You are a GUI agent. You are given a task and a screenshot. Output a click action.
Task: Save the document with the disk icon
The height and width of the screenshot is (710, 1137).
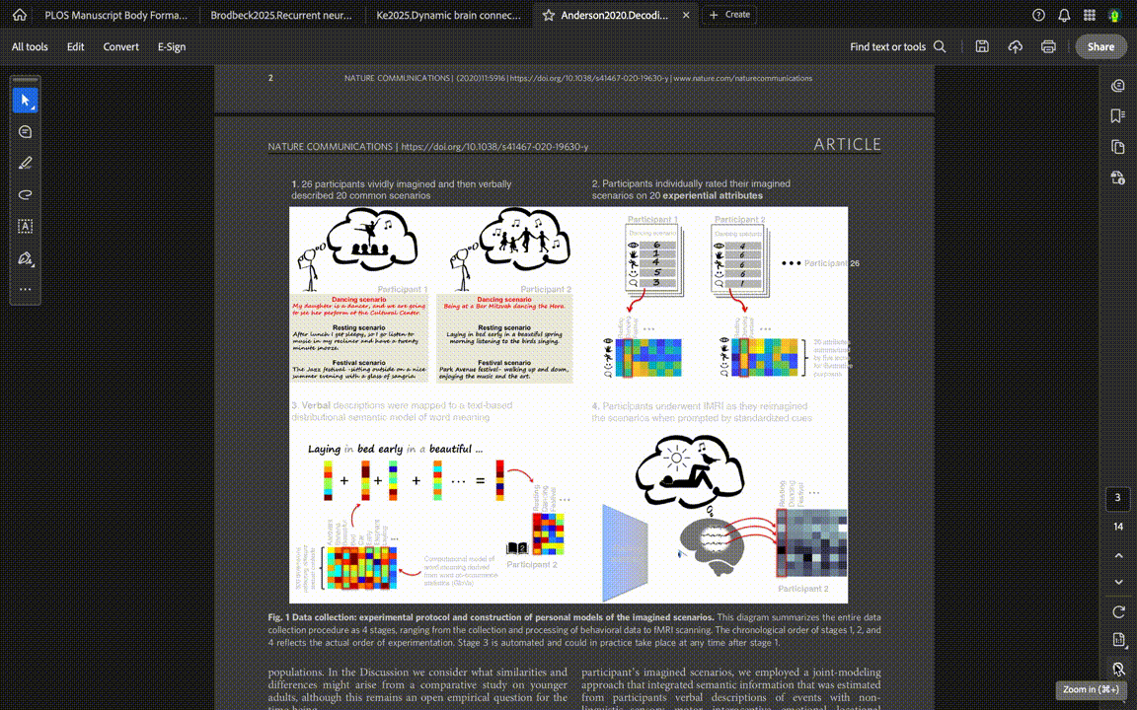982,46
